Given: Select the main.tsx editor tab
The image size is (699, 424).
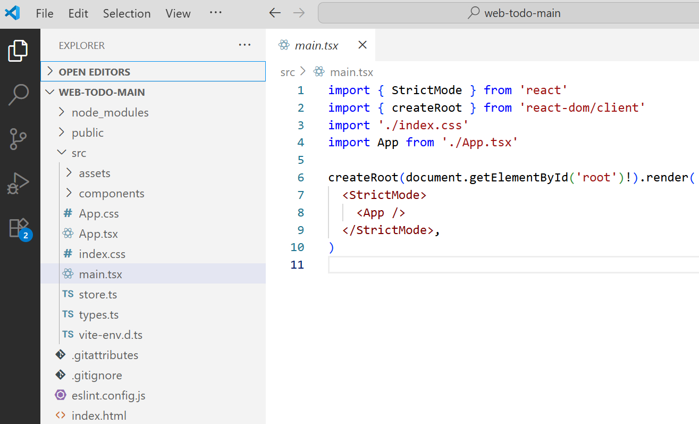Looking at the screenshot, I should coord(316,45).
